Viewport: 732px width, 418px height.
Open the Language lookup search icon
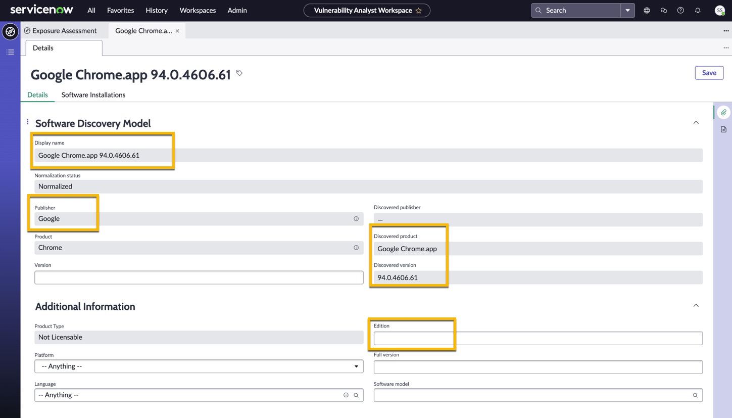[x=356, y=395]
